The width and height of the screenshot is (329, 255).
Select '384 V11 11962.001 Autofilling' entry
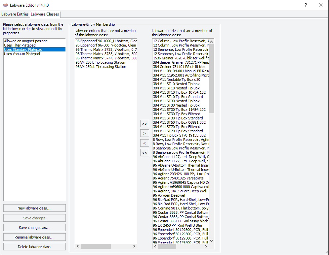point(181,75)
